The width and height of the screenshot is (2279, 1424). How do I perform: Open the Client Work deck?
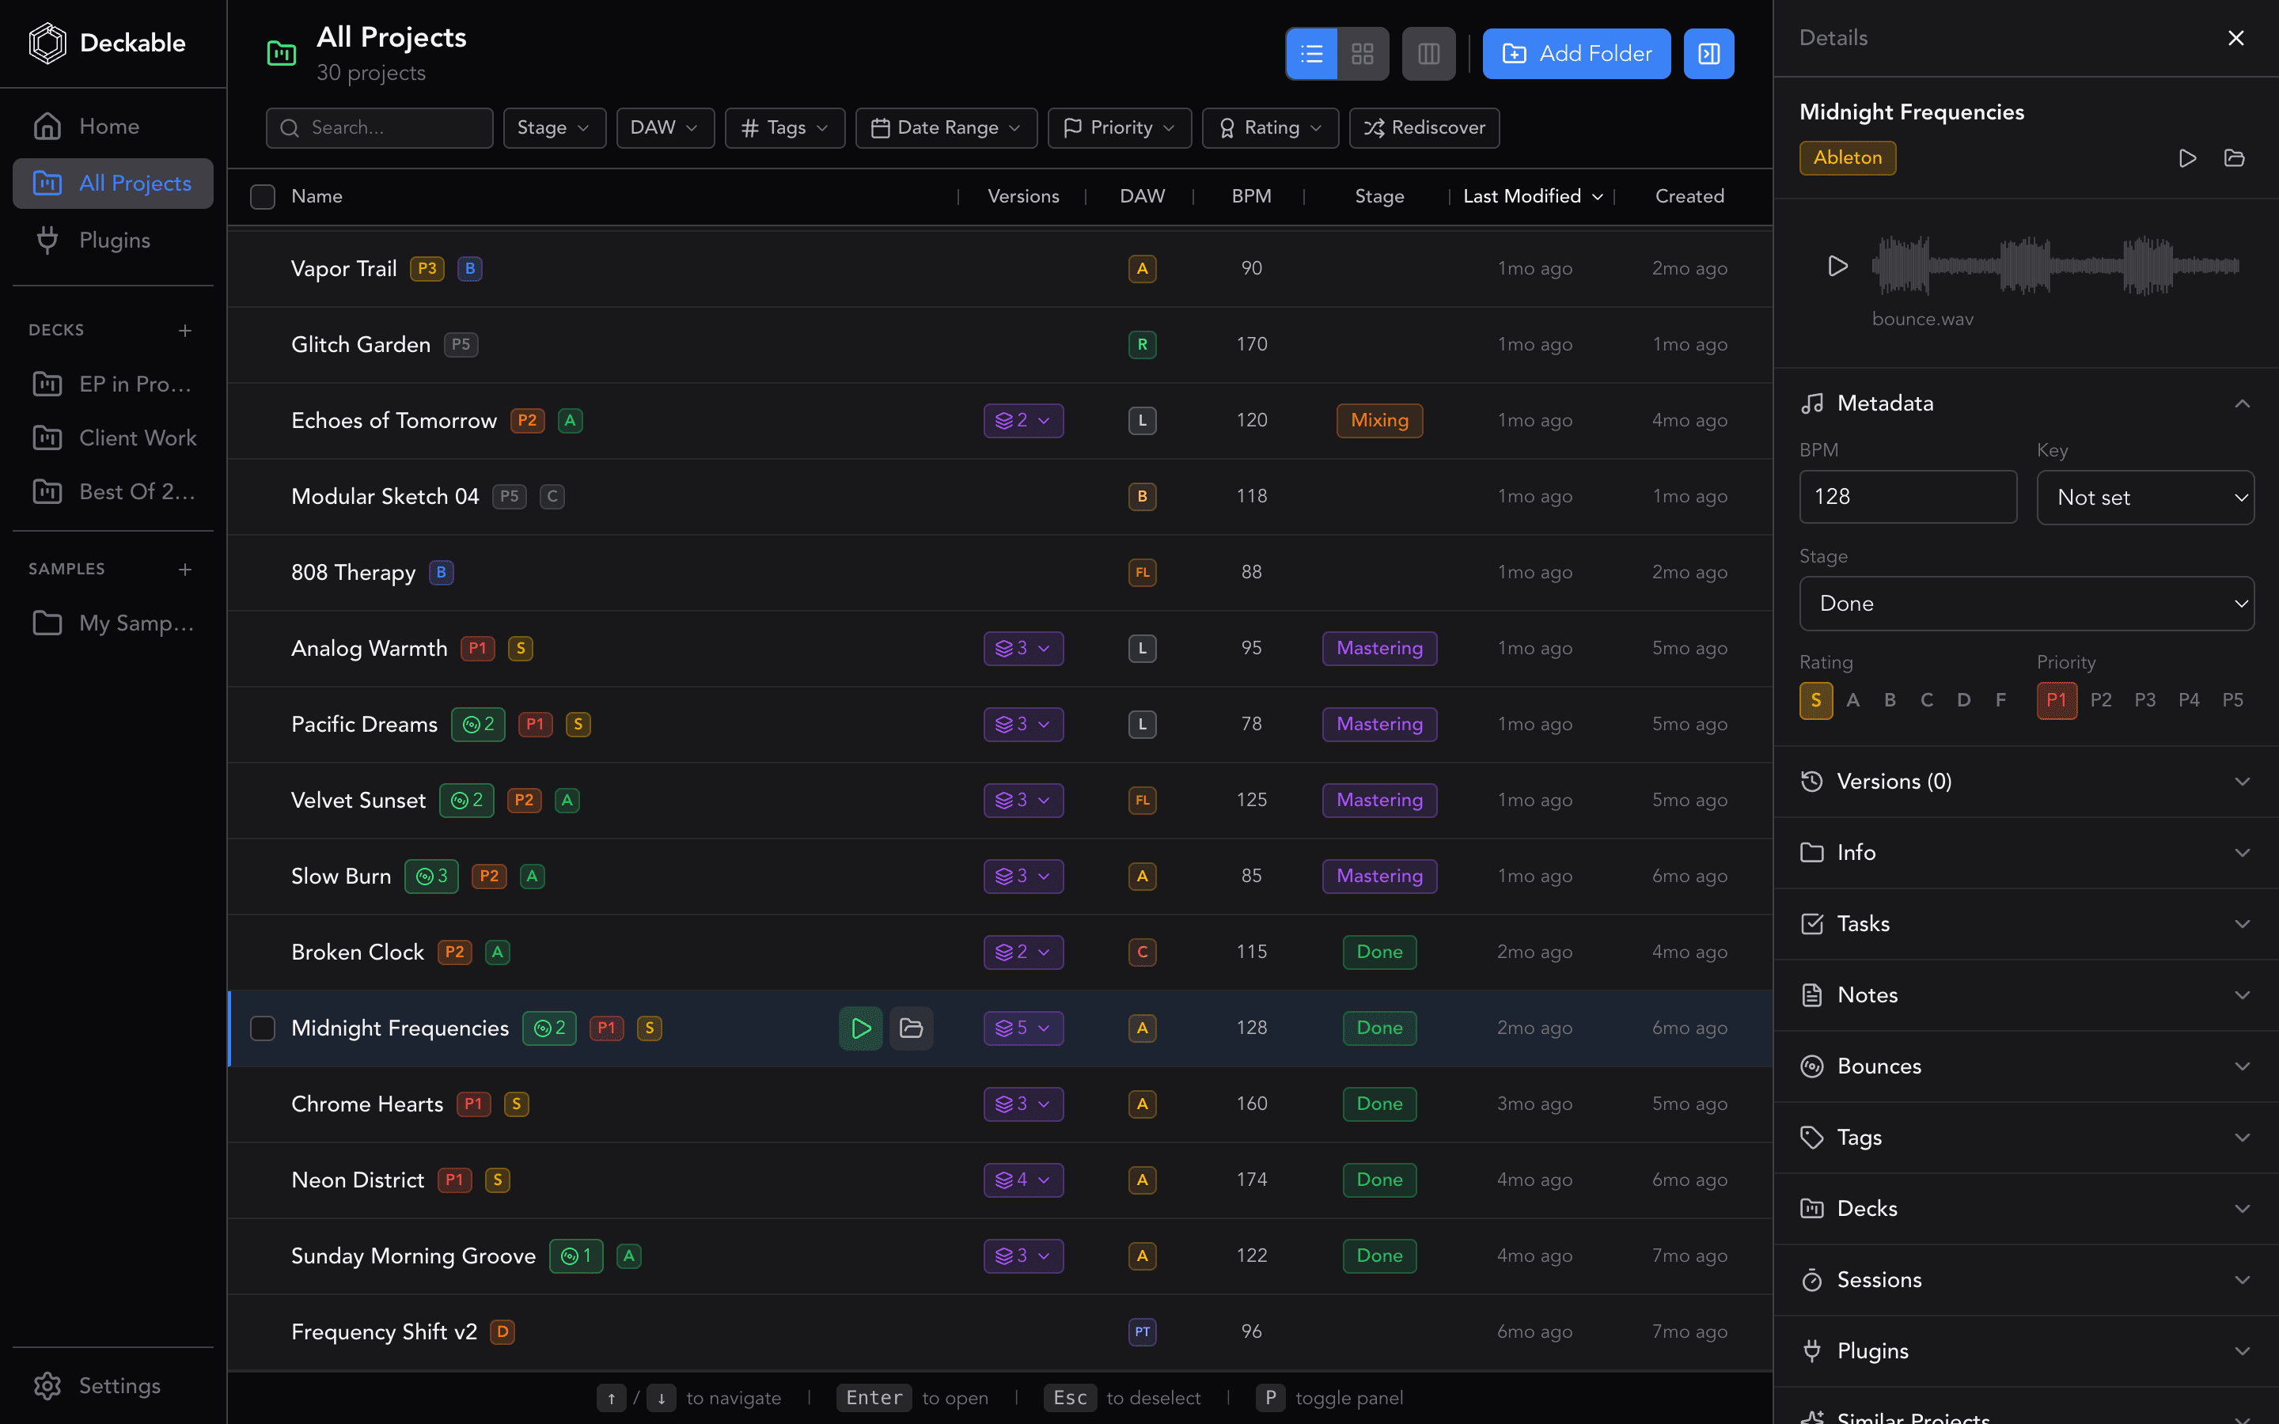point(113,438)
